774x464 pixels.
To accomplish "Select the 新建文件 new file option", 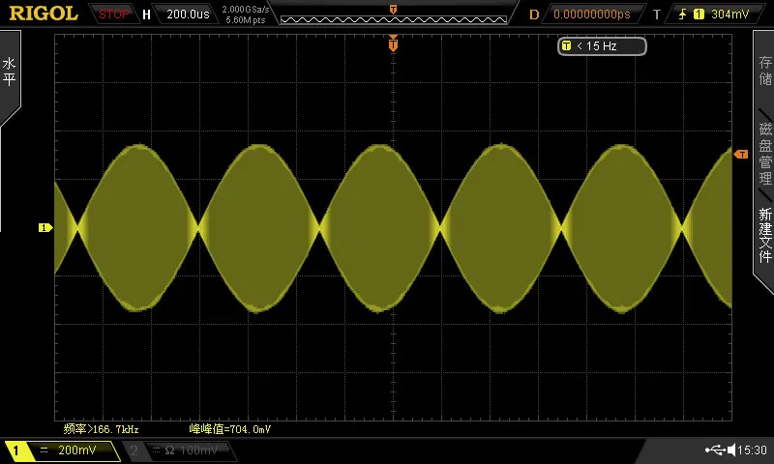I will [x=765, y=235].
